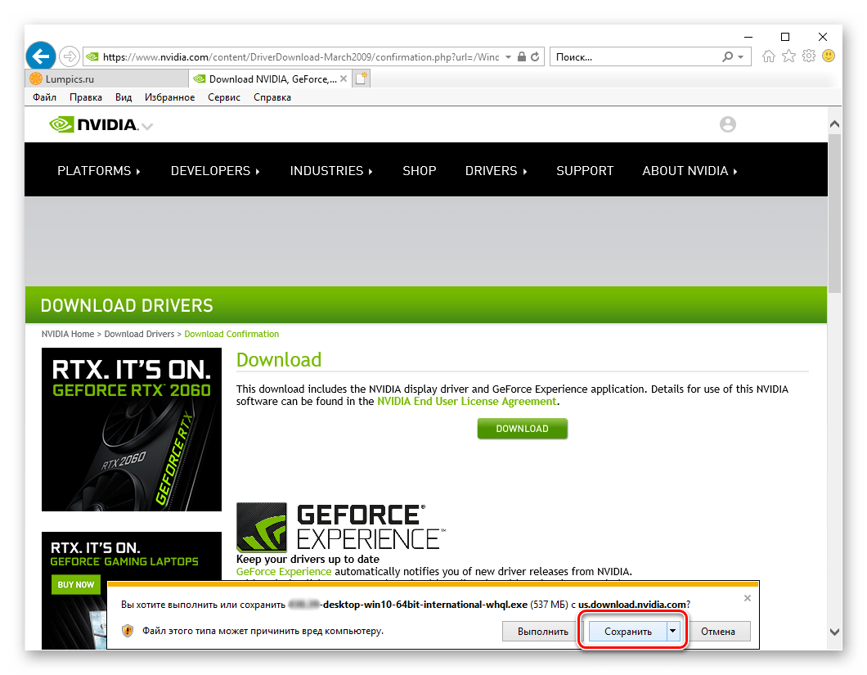
Task: Click the vertical scrollbar thumb
Action: coord(835,213)
